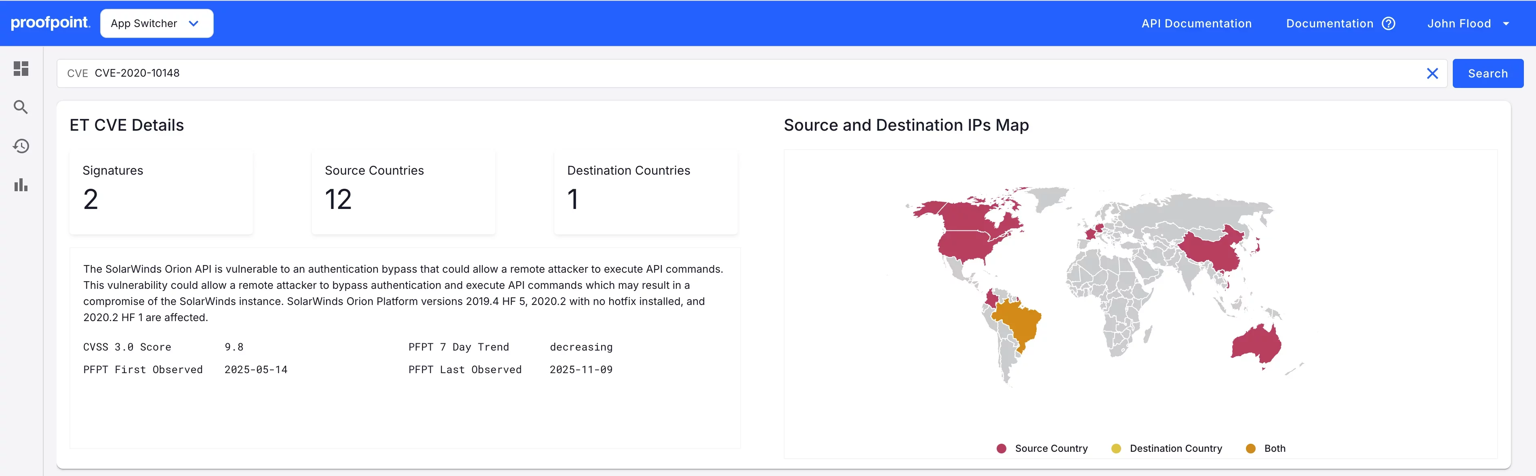
Task: Click the proofpoint logo in the header
Action: [x=50, y=23]
